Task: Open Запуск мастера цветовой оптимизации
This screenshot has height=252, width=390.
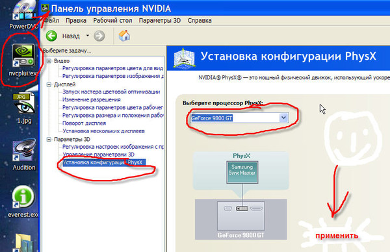Action: (x=111, y=92)
